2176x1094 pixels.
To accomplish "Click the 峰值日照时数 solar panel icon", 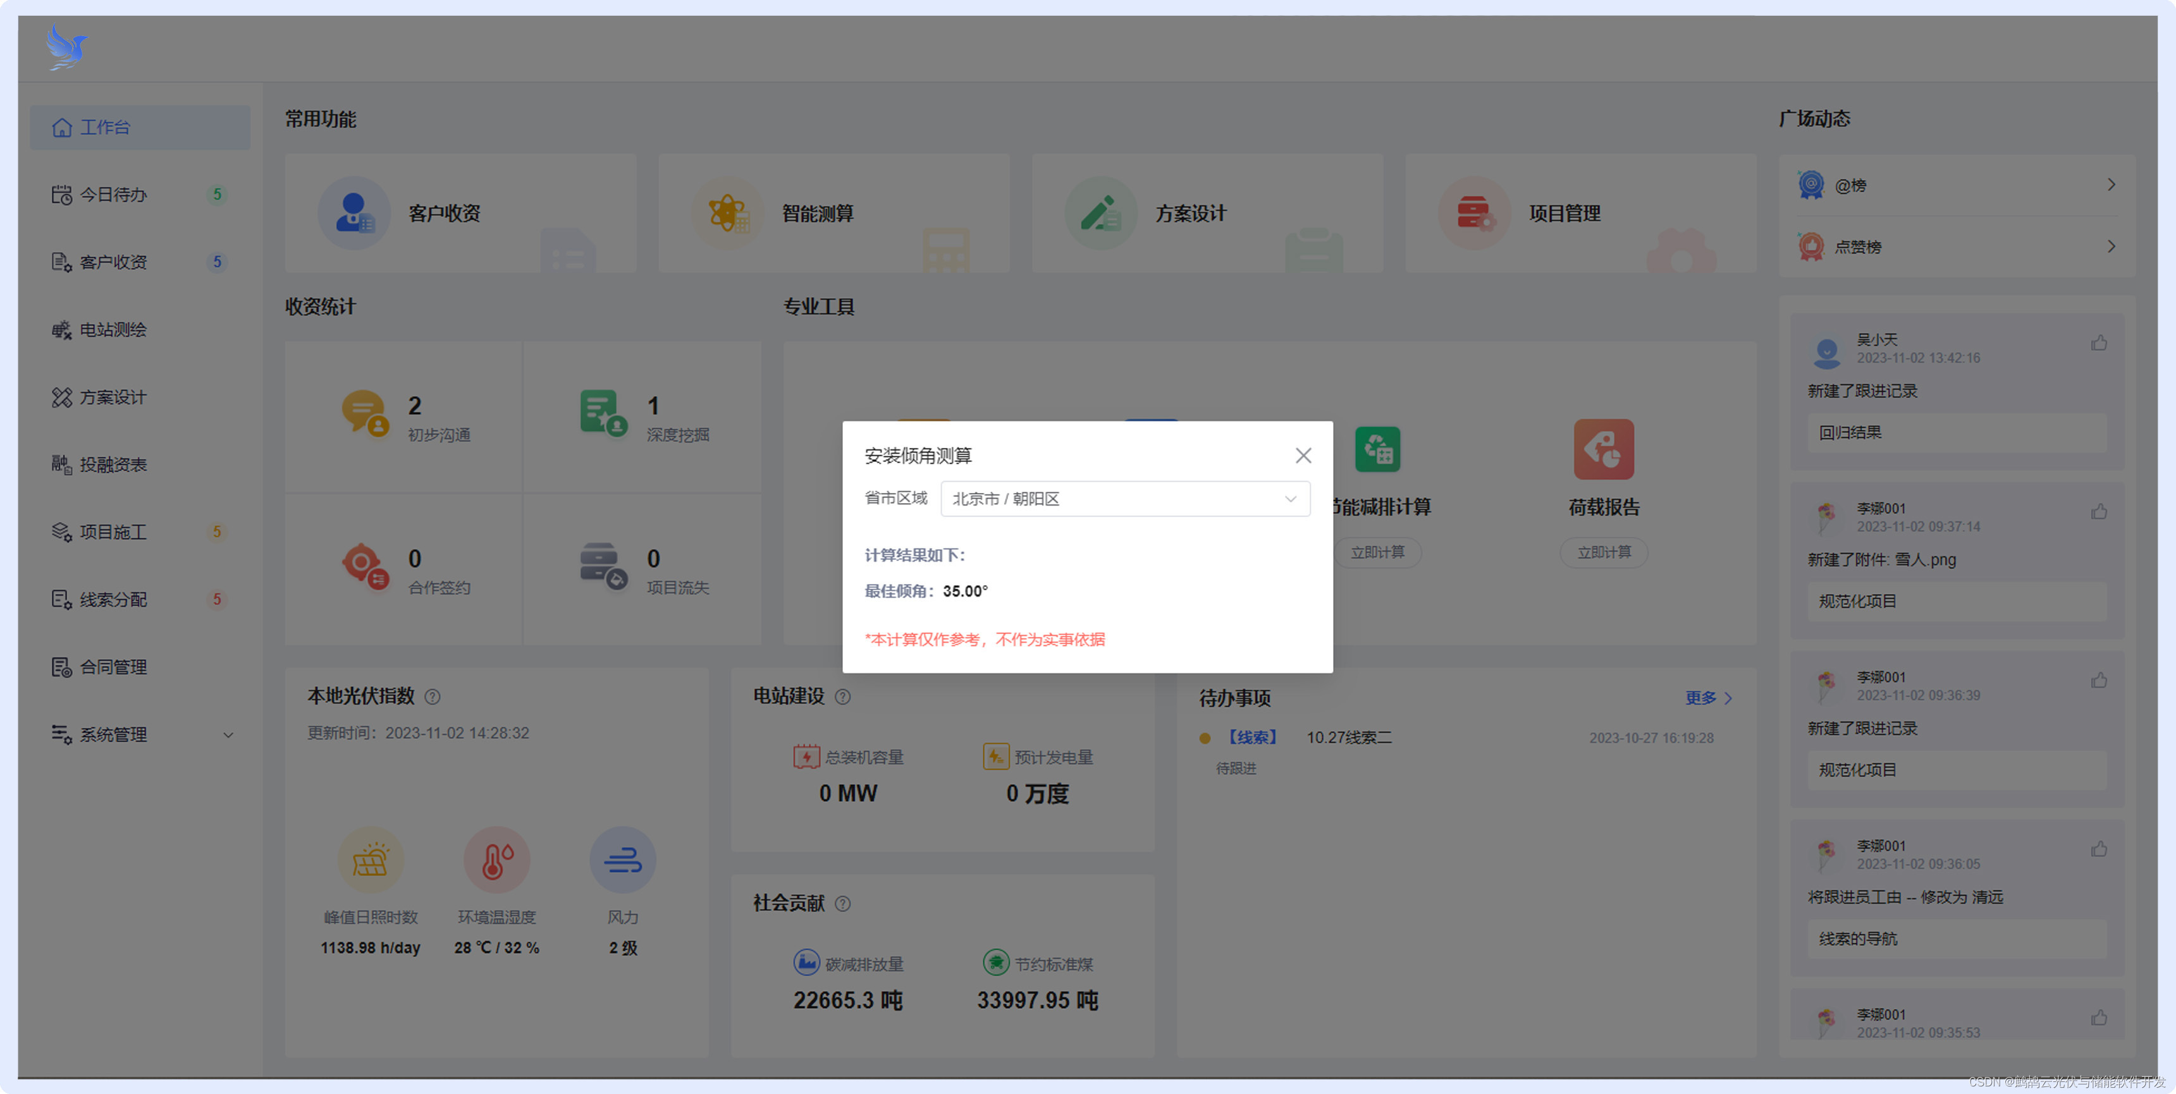I will click(x=370, y=860).
